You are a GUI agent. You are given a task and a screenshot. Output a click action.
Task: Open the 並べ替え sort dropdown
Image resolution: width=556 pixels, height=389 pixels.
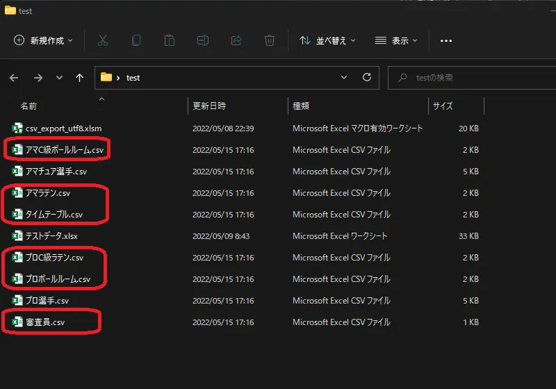[327, 41]
